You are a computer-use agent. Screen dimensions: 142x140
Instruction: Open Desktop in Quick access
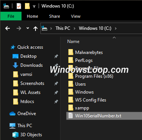pyautogui.click(x=29, y=56)
